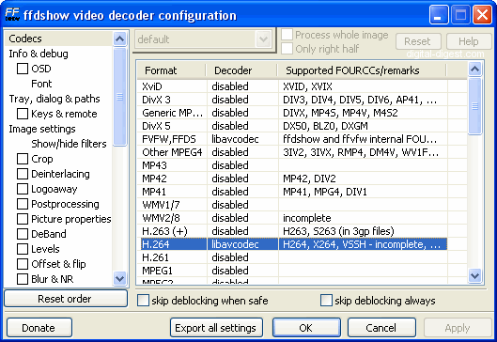Image resolution: width=497 pixels, height=342 pixels.
Task: Click the left panel scroll down arrow
Action: (x=120, y=278)
